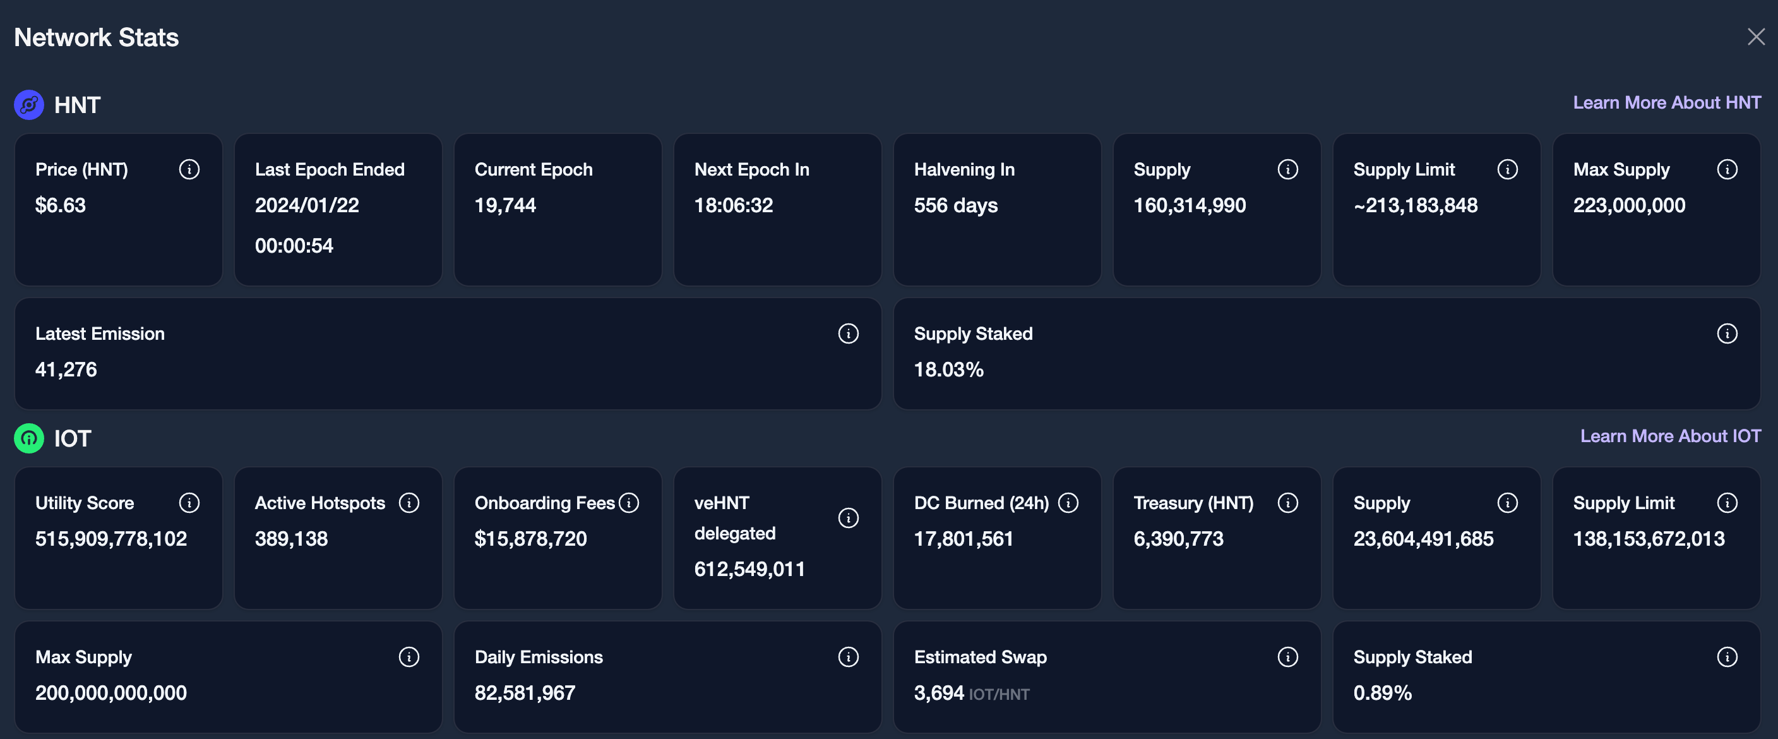Image resolution: width=1778 pixels, height=739 pixels.
Task: Click the 18.03% staked value
Action: [x=949, y=369]
